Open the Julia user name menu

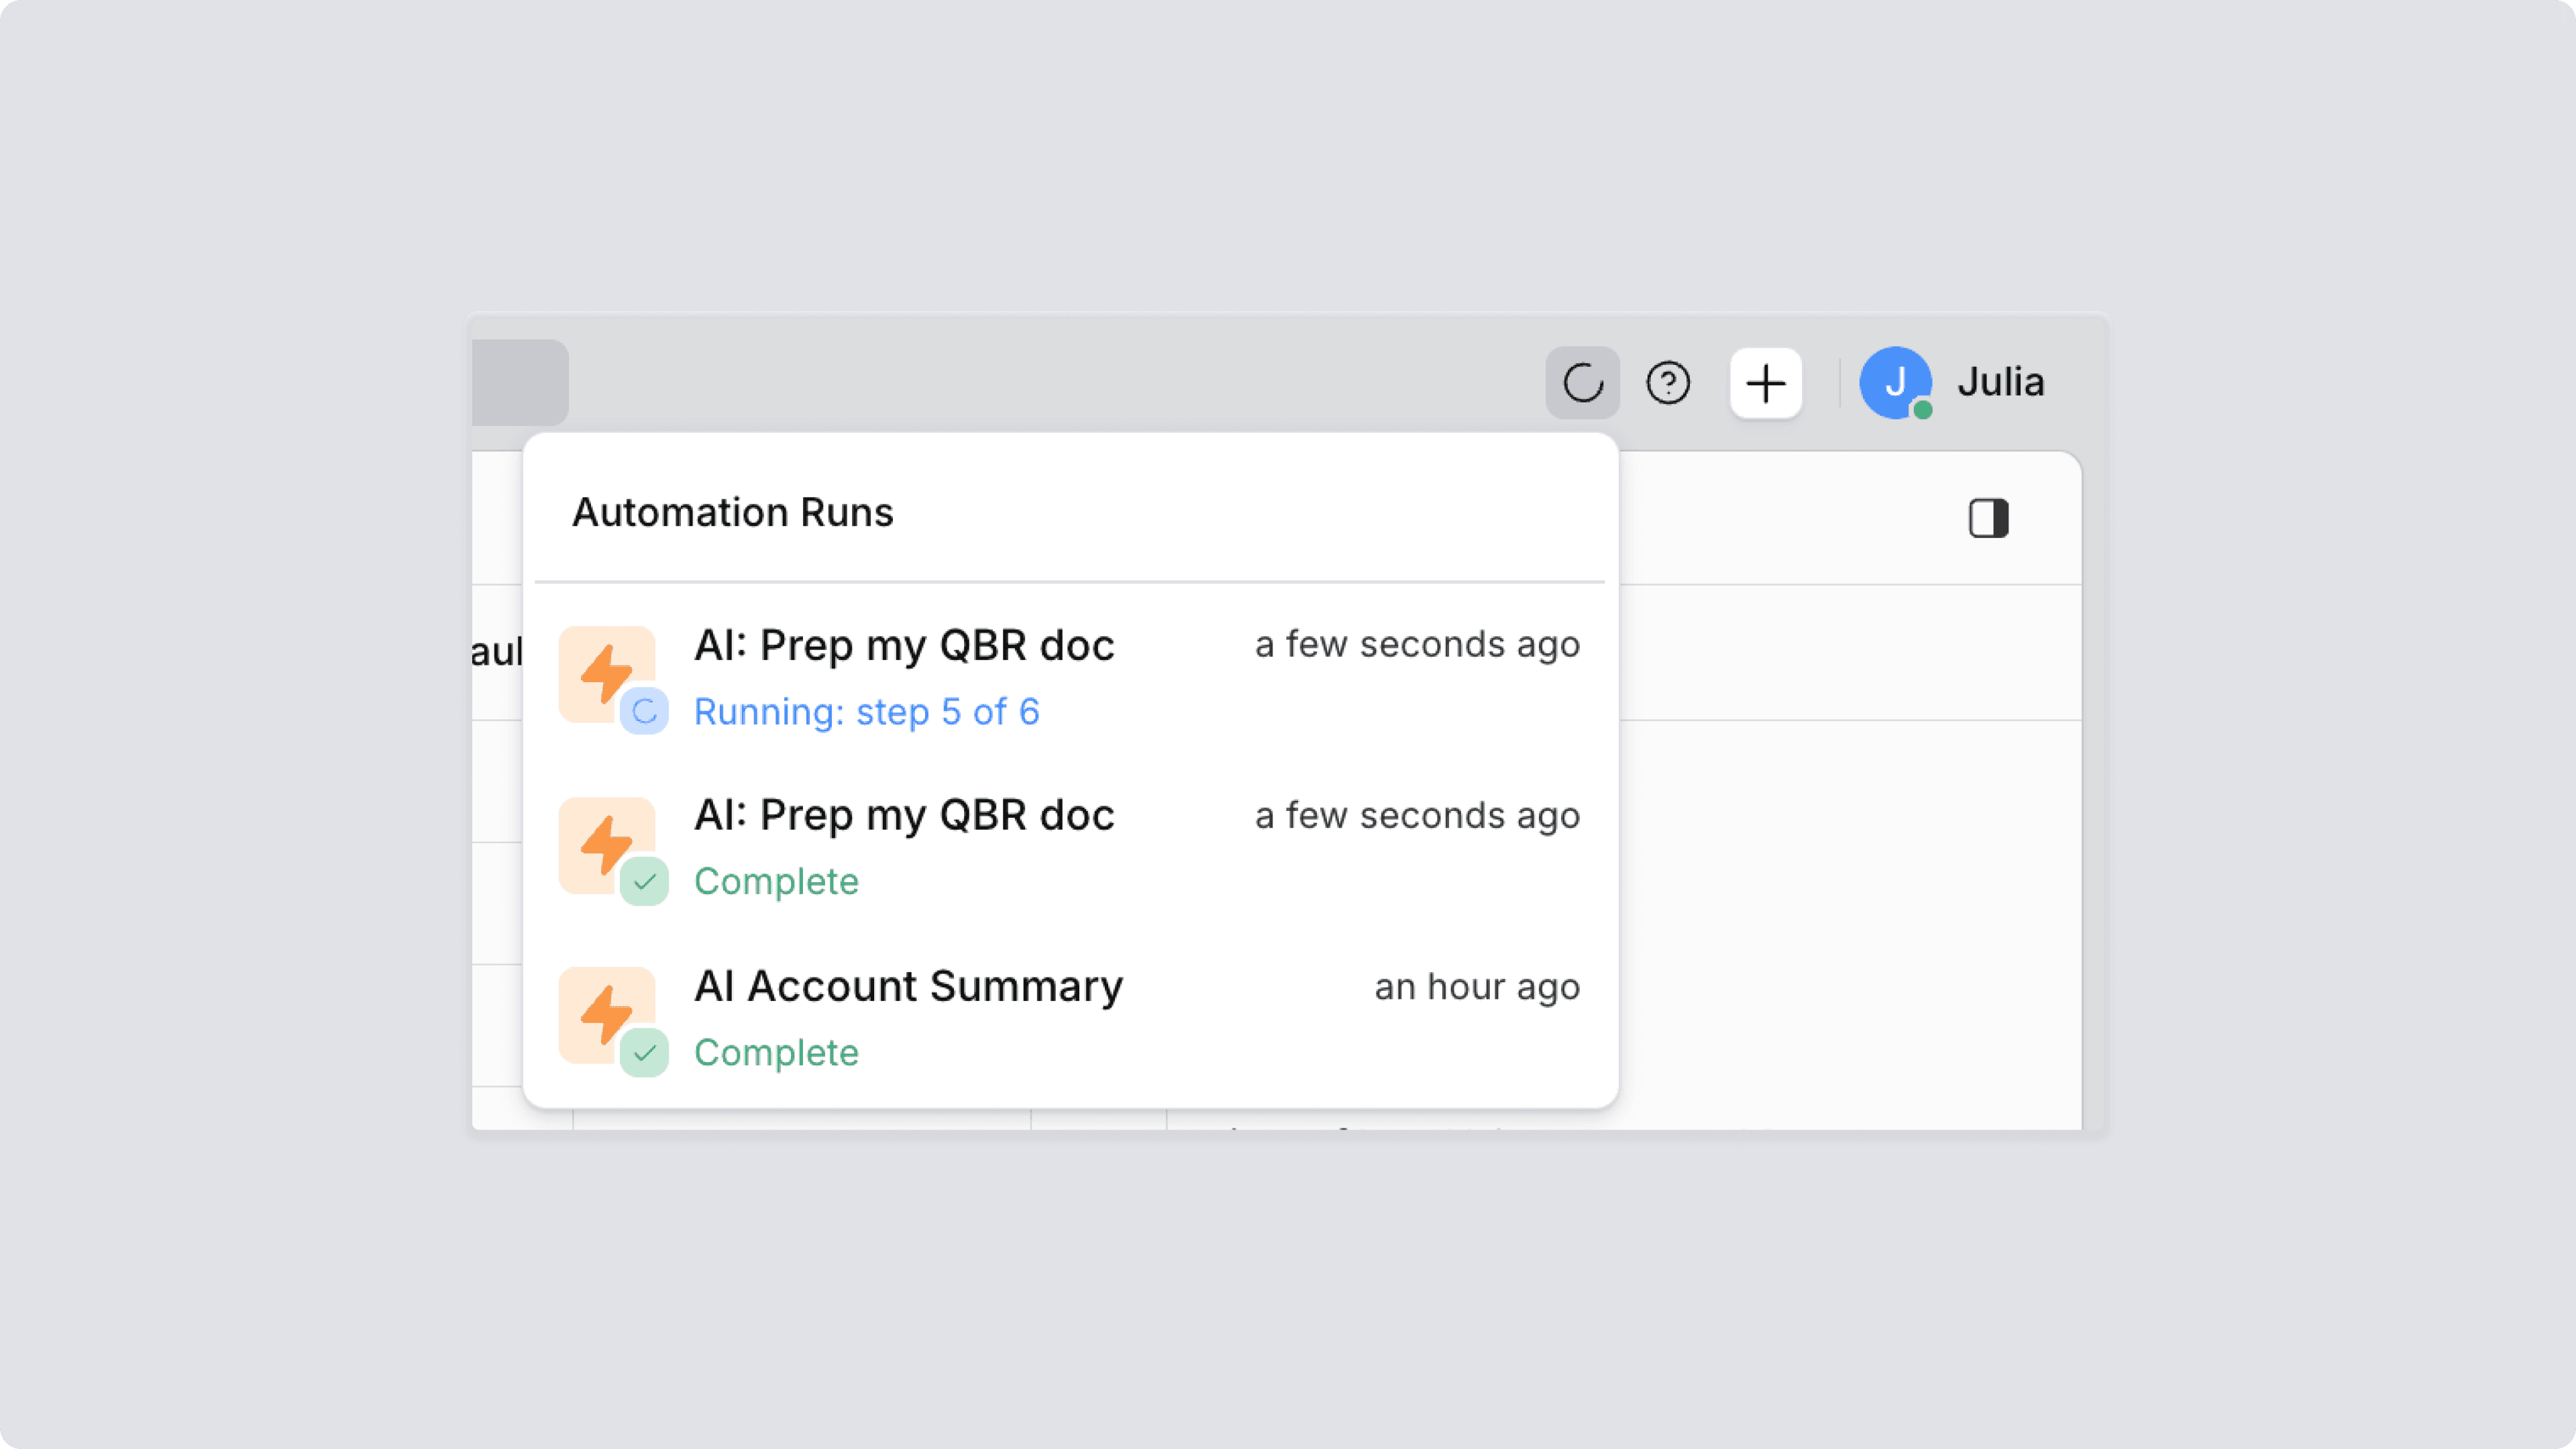click(x=2000, y=382)
